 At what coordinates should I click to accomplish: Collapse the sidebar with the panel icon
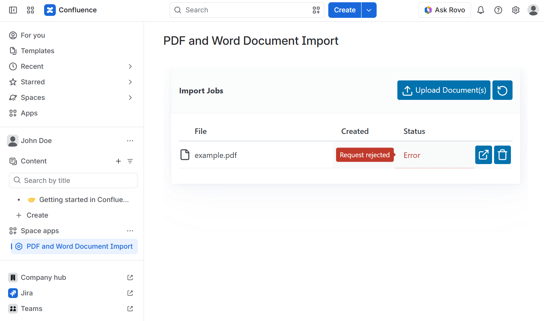coord(13,10)
